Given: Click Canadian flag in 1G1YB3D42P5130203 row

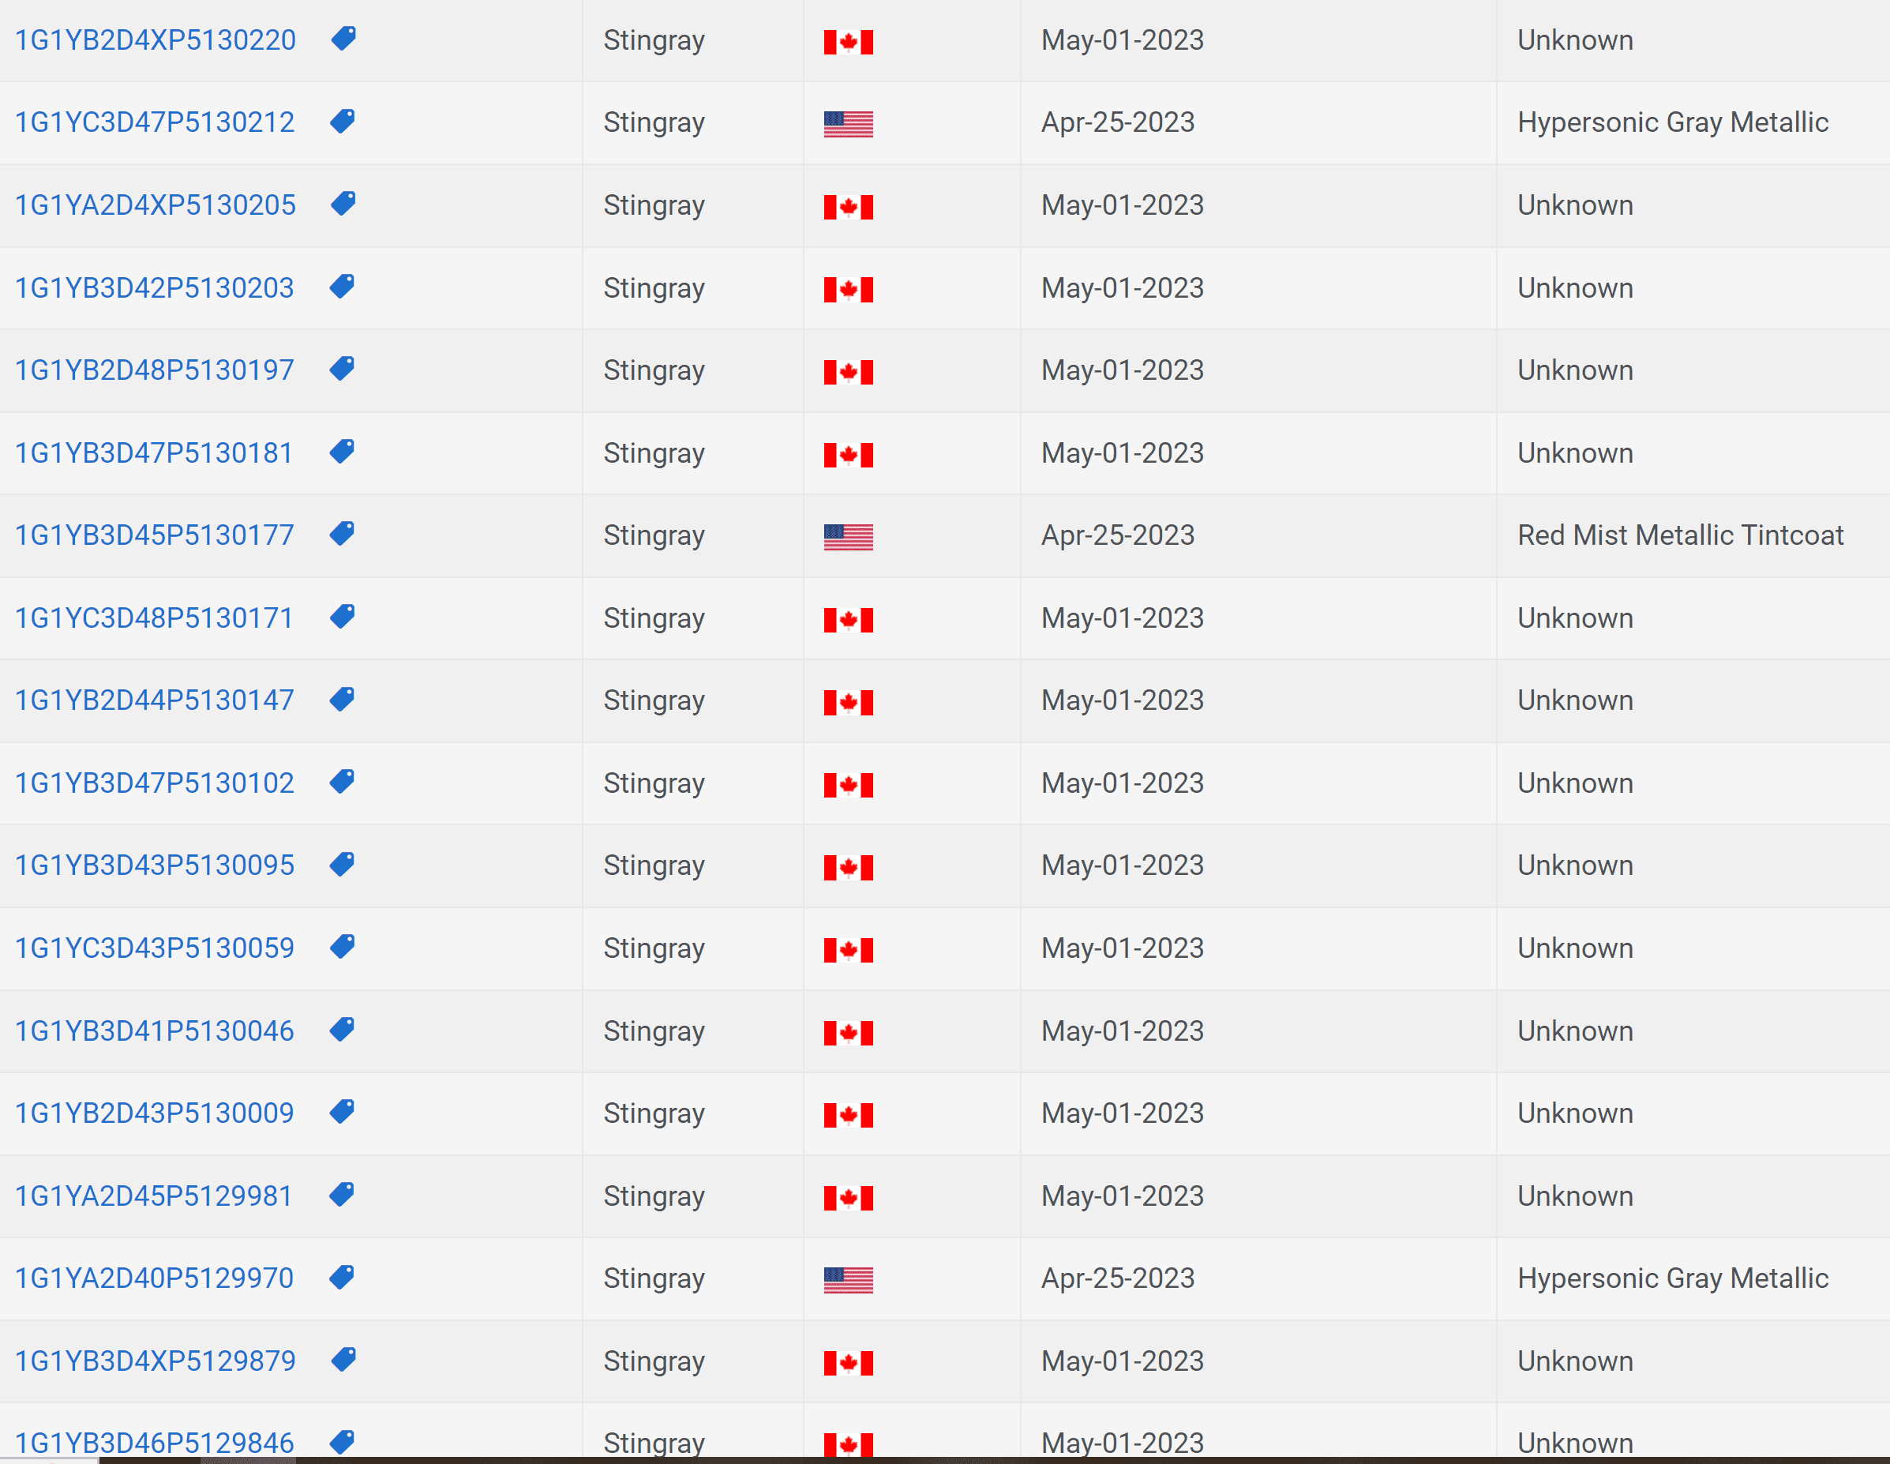Looking at the screenshot, I should pyautogui.click(x=847, y=289).
